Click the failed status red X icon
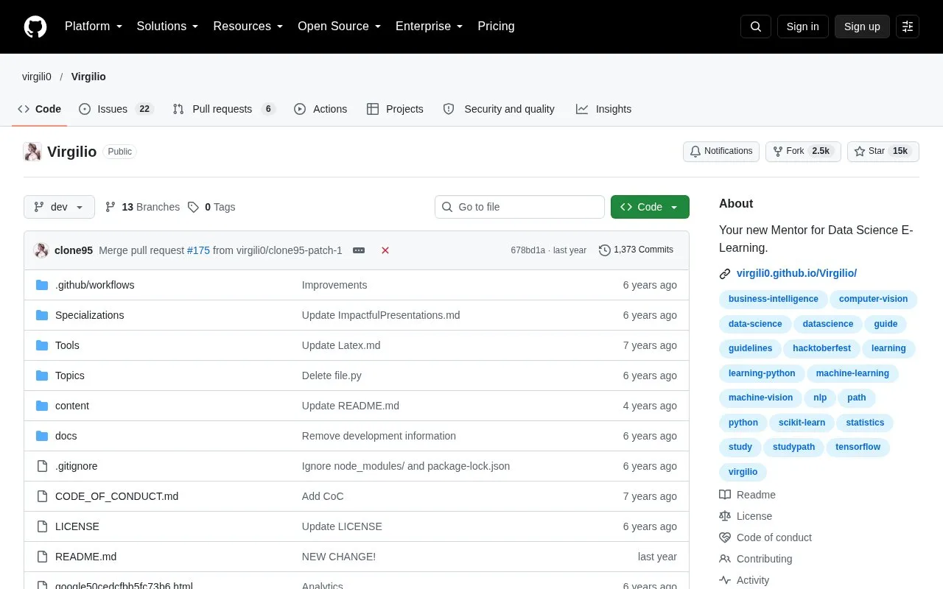Viewport: 943px width, 589px height. coord(385,250)
